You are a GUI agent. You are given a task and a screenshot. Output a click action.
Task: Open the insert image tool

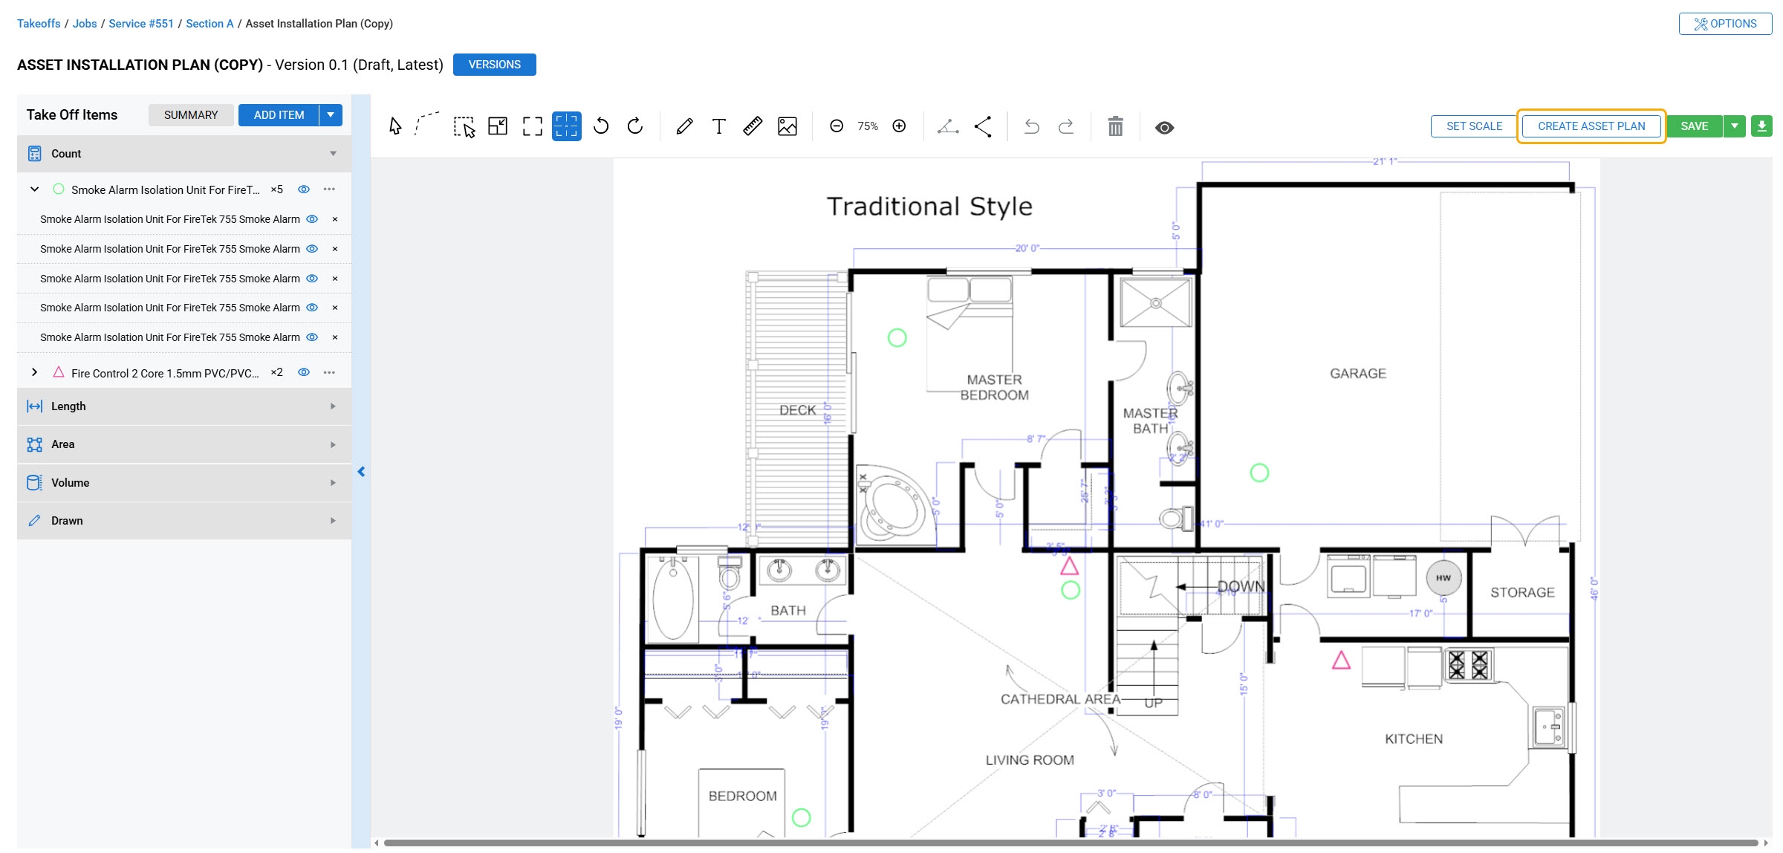click(787, 126)
